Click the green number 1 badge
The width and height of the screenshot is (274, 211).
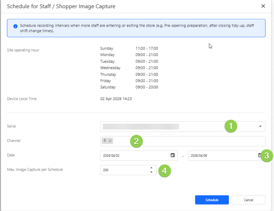pos(231,126)
